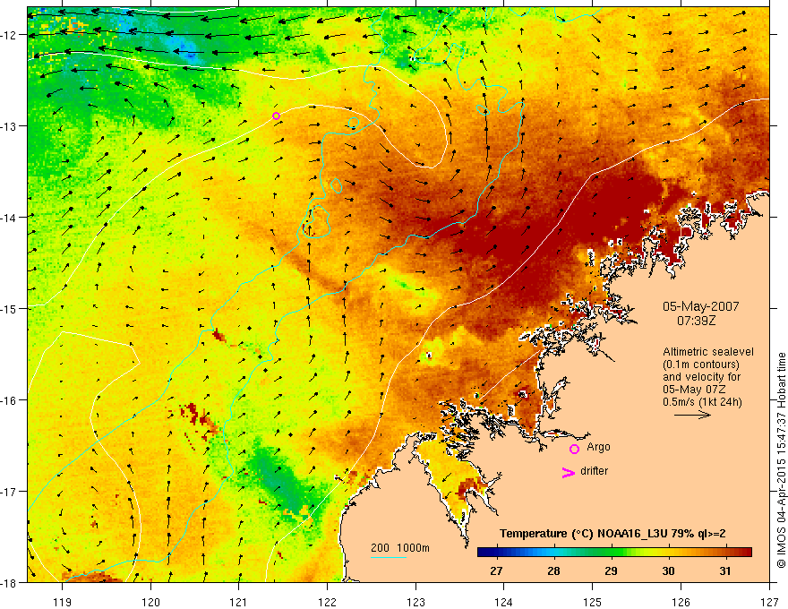Image resolution: width=788 pixels, height=609 pixels.
Task: Click the "0.5m/s (1kt 24h)" scale text
Action: pos(702,402)
